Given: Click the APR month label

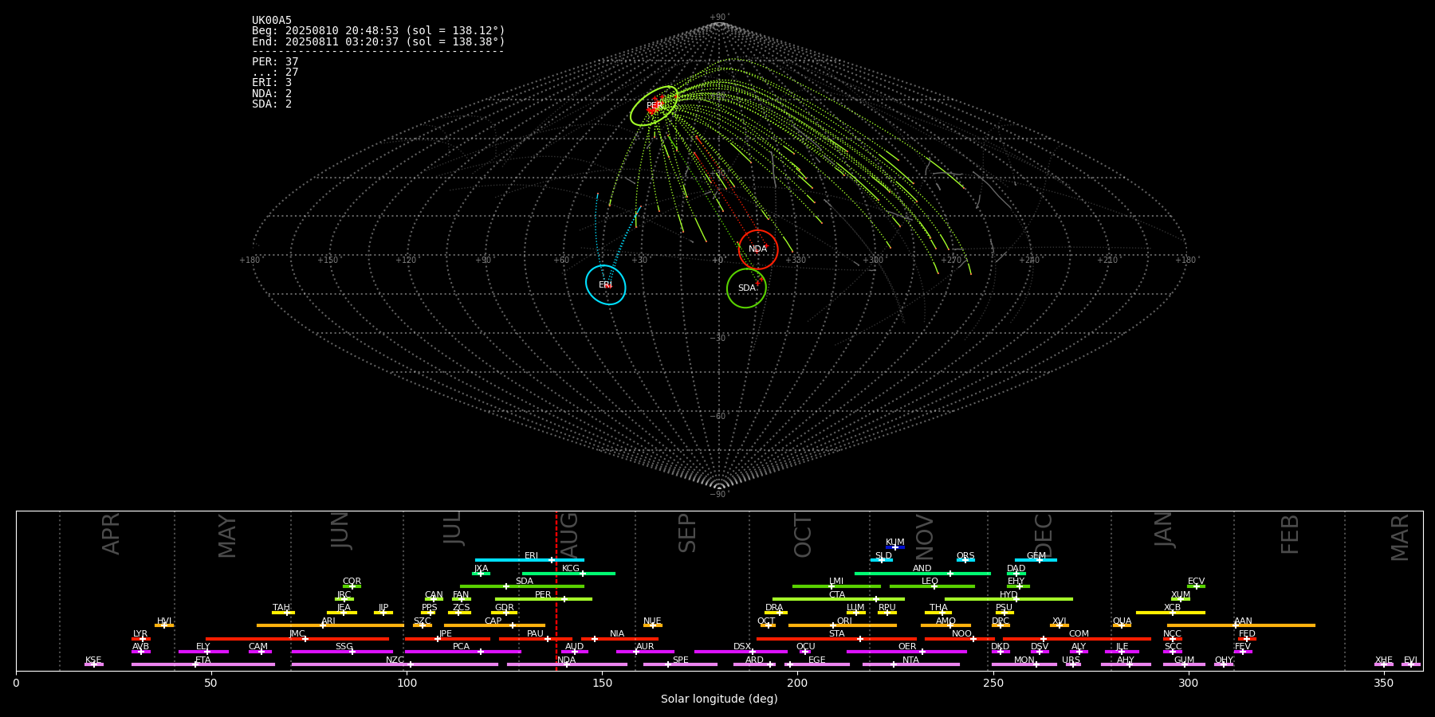Looking at the screenshot, I should pos(112,534).
